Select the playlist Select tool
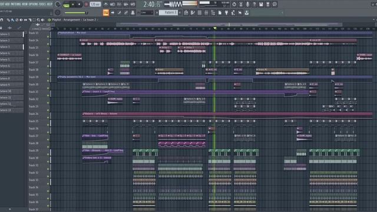The height and width of the screenshot is (212, 377). pyautogui.click(x=34, y=20)
